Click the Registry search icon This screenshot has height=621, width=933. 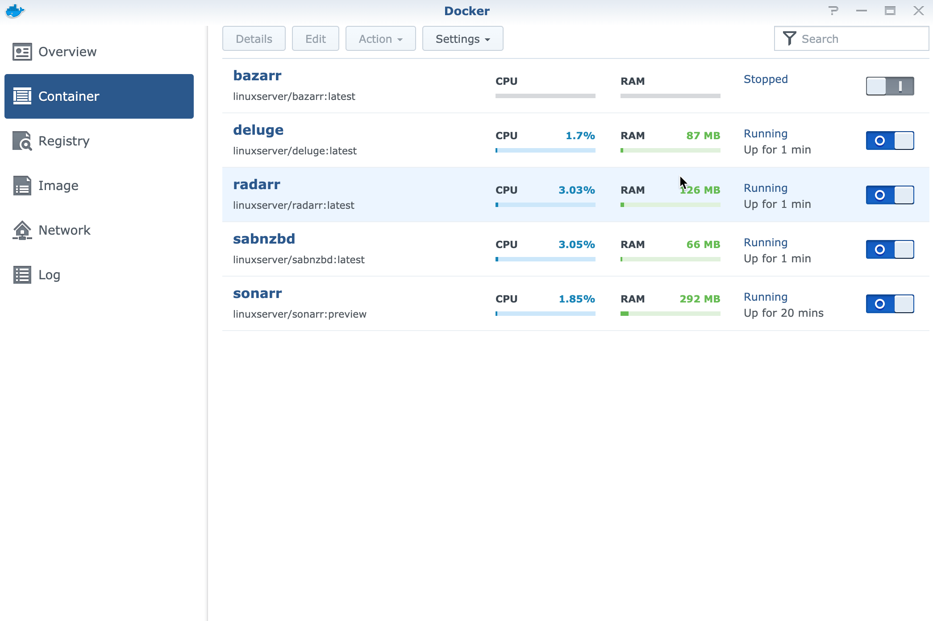coord(22,141)
